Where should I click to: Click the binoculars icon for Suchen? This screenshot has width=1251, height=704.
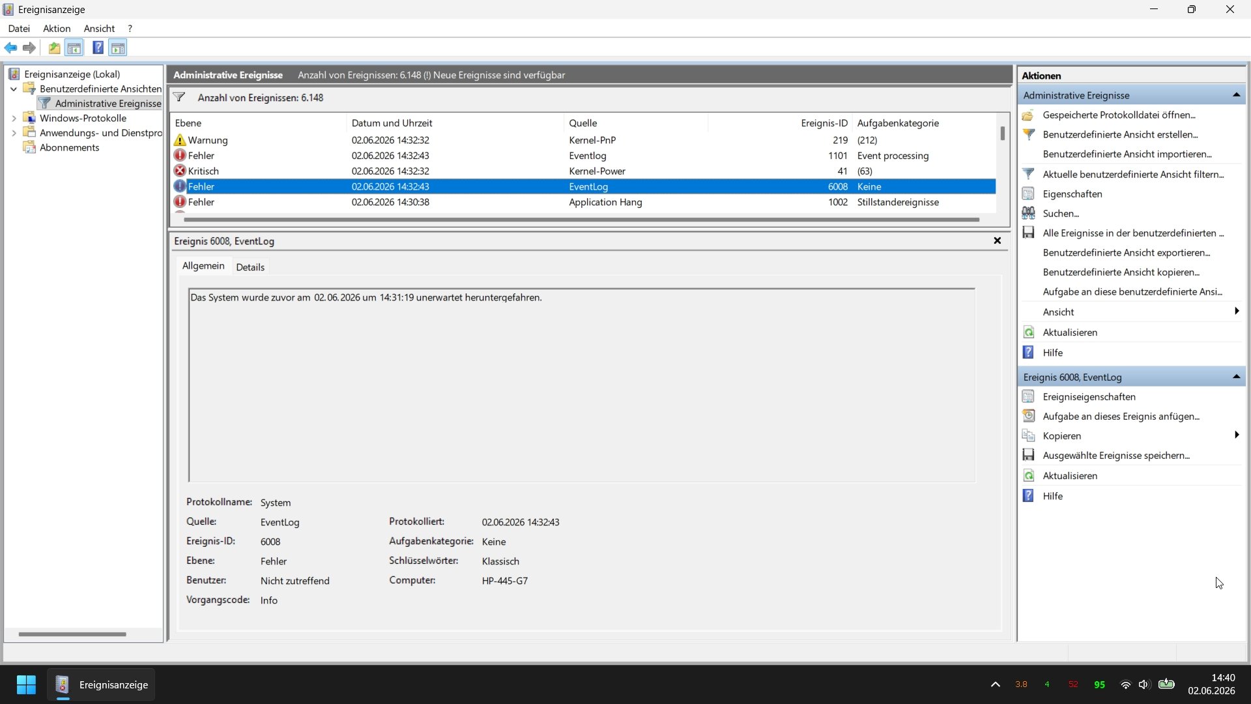(1028, 213)
